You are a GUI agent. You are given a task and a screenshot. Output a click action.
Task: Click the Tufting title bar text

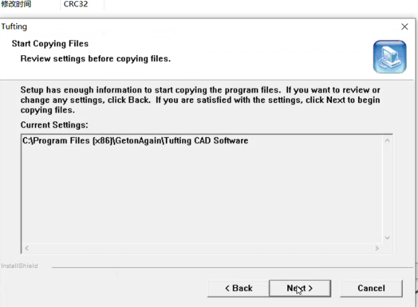(x=14, y=27)
